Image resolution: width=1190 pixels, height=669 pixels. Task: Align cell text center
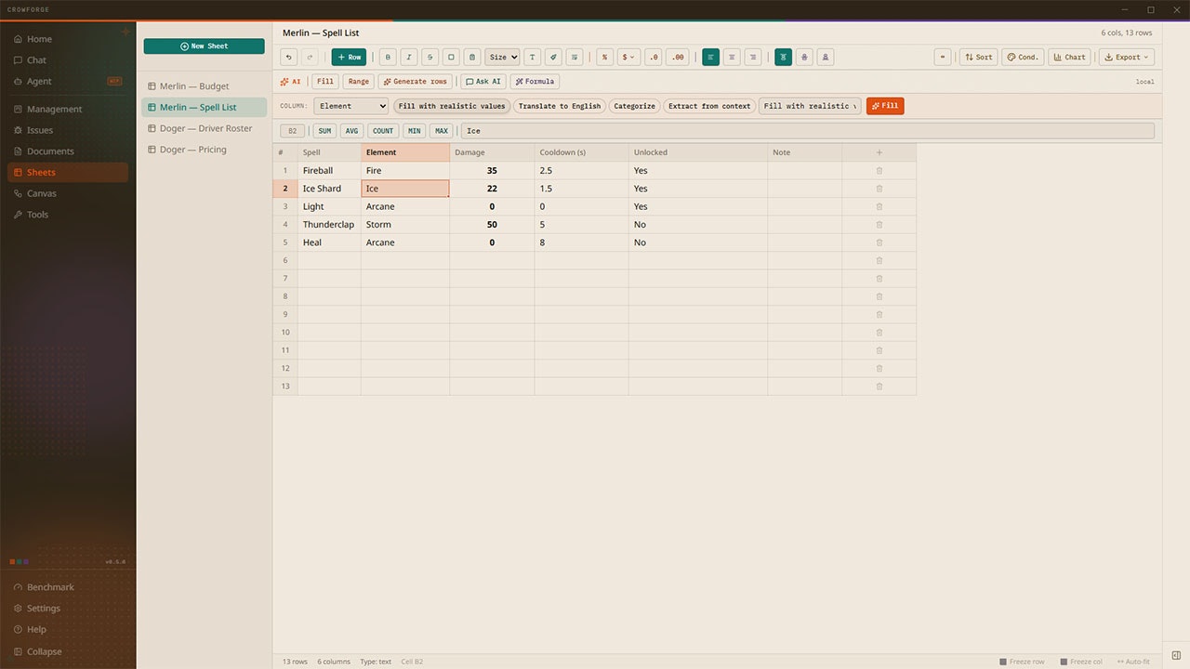point(733,57)
